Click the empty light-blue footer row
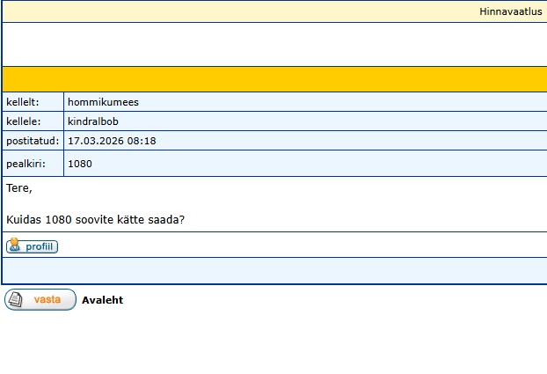 click(273, 269)
